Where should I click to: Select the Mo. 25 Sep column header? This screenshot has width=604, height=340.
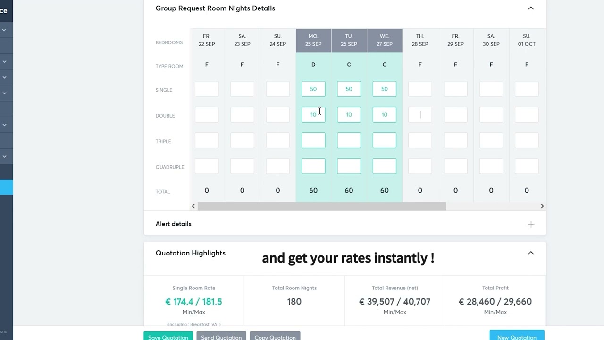click(313, 40)
